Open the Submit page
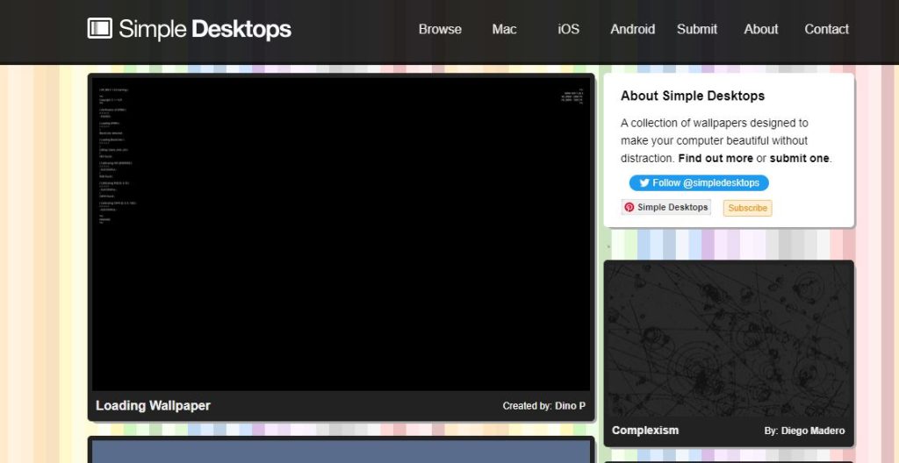This screenshot has width=899, height=463. (696, 29)
